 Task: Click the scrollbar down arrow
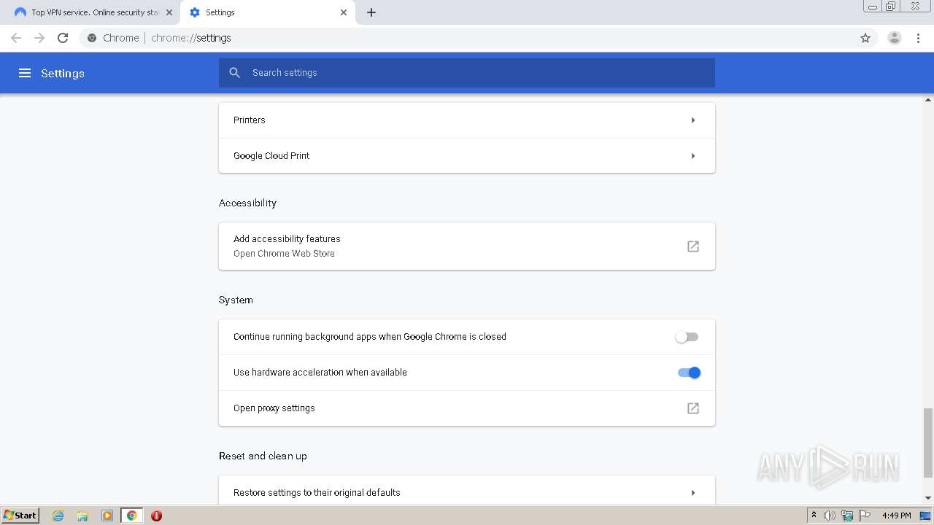point(928,498)
